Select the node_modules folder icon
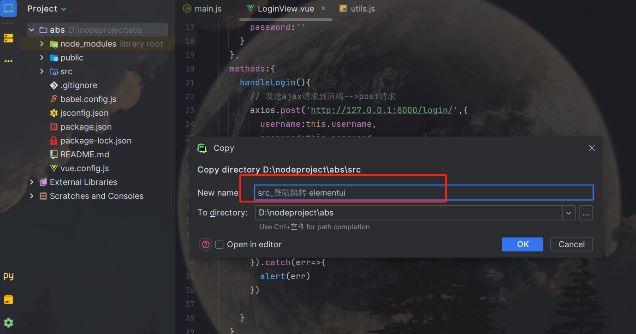636x334 pixels. coord(54,44)
